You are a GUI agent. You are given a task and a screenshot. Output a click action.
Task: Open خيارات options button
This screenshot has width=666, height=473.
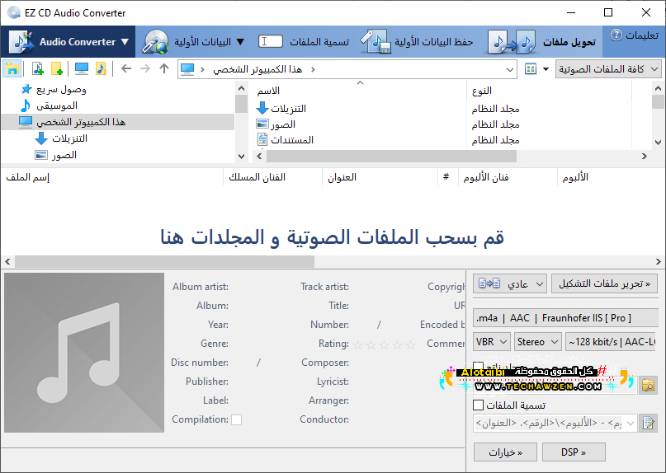pyautogui.click(x=505, y=452)
